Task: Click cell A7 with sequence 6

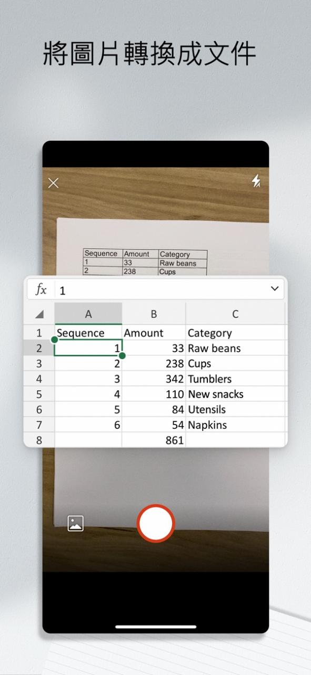Action: [x=88, y=425]
